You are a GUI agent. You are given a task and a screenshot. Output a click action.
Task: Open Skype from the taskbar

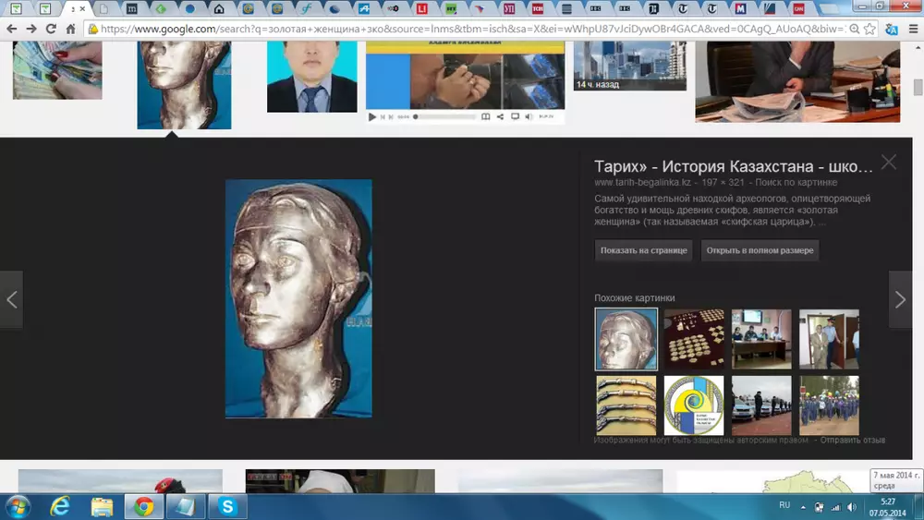pyautogui.click(x=225, y=506)
